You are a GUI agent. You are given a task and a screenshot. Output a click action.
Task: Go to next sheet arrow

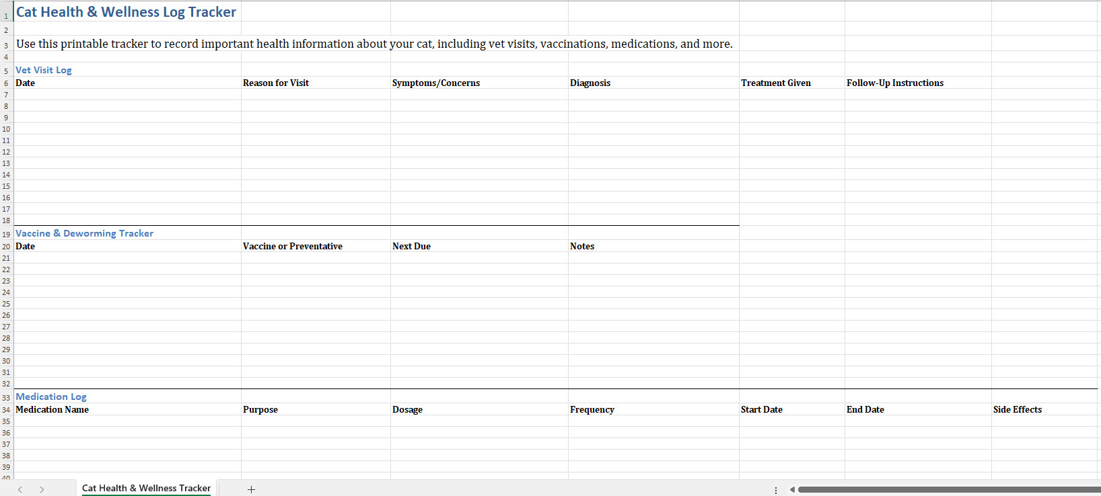click(42, 489)
